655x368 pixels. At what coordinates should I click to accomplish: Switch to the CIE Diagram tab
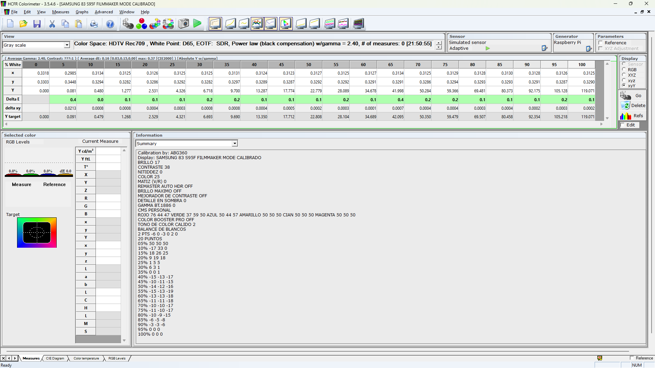point(55,358)
